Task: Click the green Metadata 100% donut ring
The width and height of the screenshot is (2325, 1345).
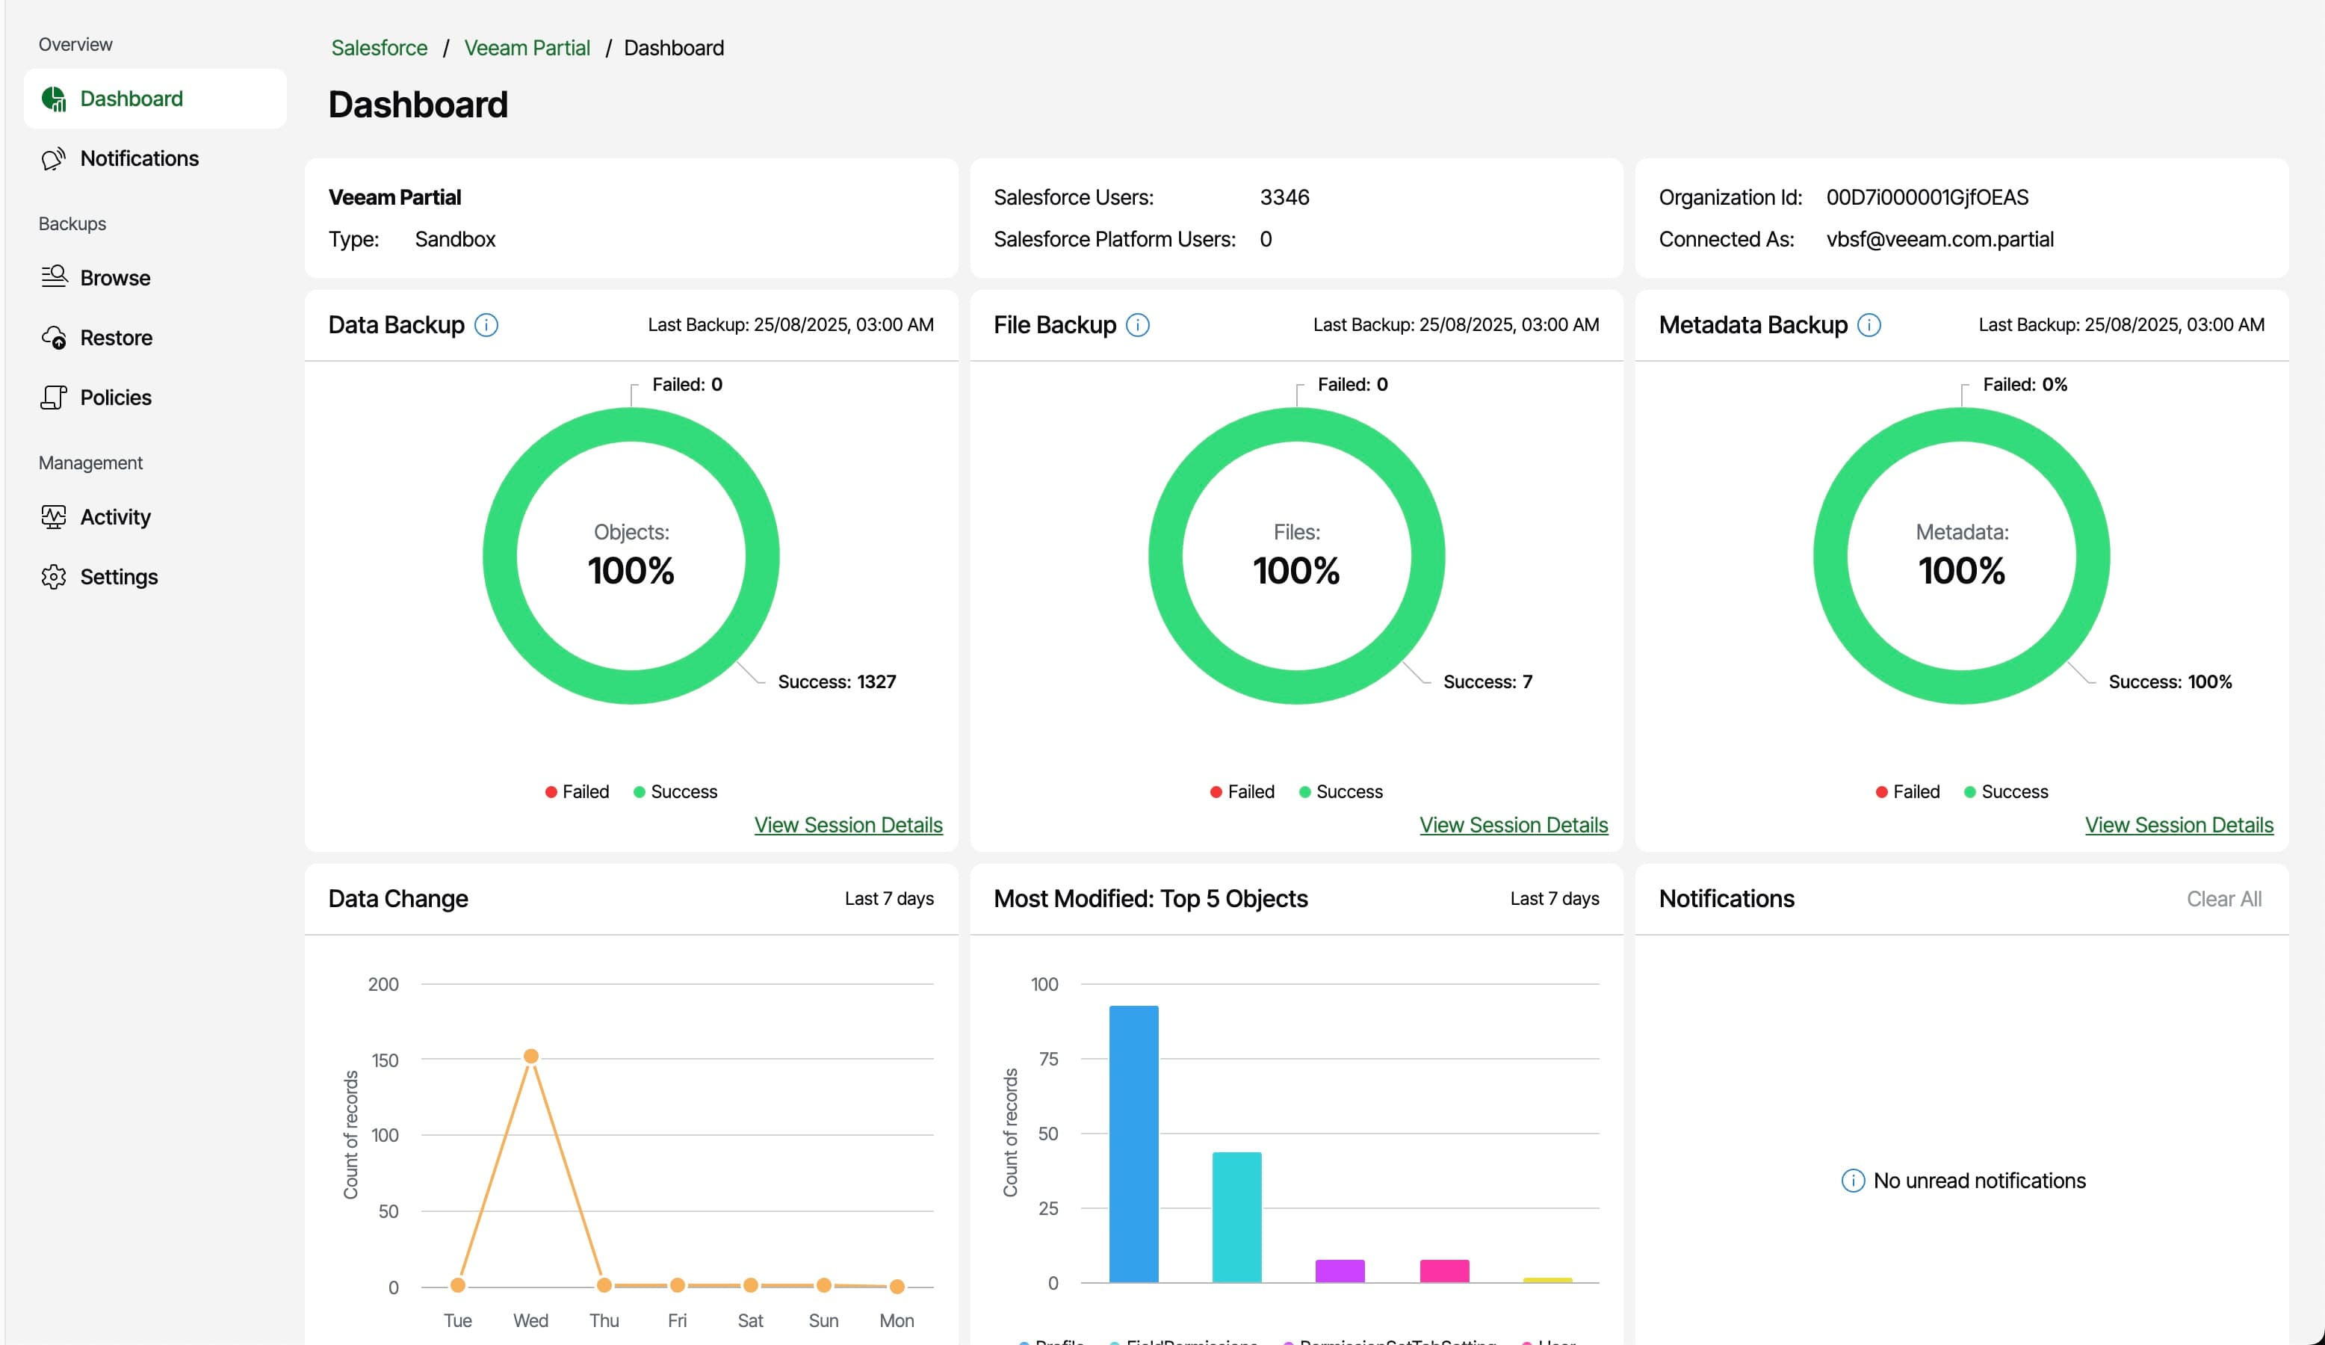Action: tap(1830, 555)
